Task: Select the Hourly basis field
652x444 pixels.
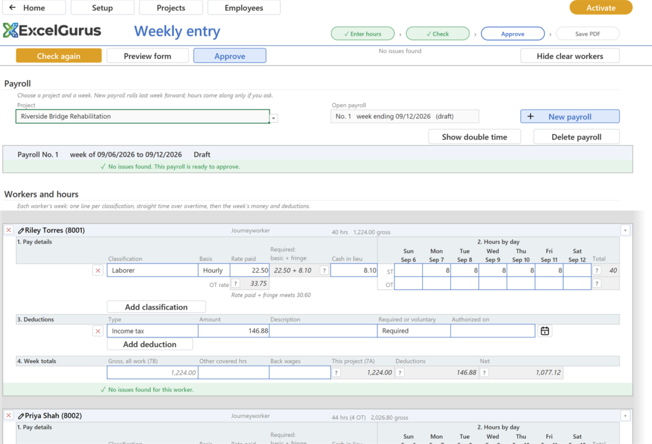Action: (214, 270)
